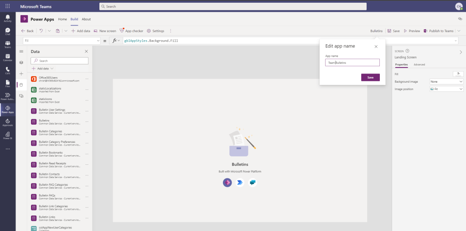Image resolution: width=466 pixels, height=231 pixels.
Task: Click the Undo icon in toolbar
Action: click(41, 31)
